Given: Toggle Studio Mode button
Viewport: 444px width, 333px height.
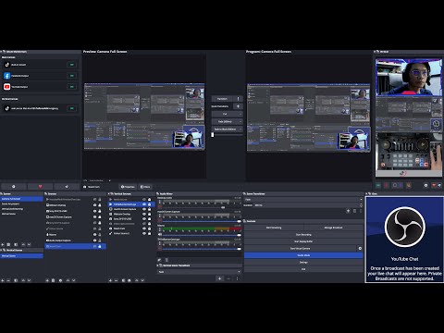Looking at the screenshot, I should click(x=303, y=255).
